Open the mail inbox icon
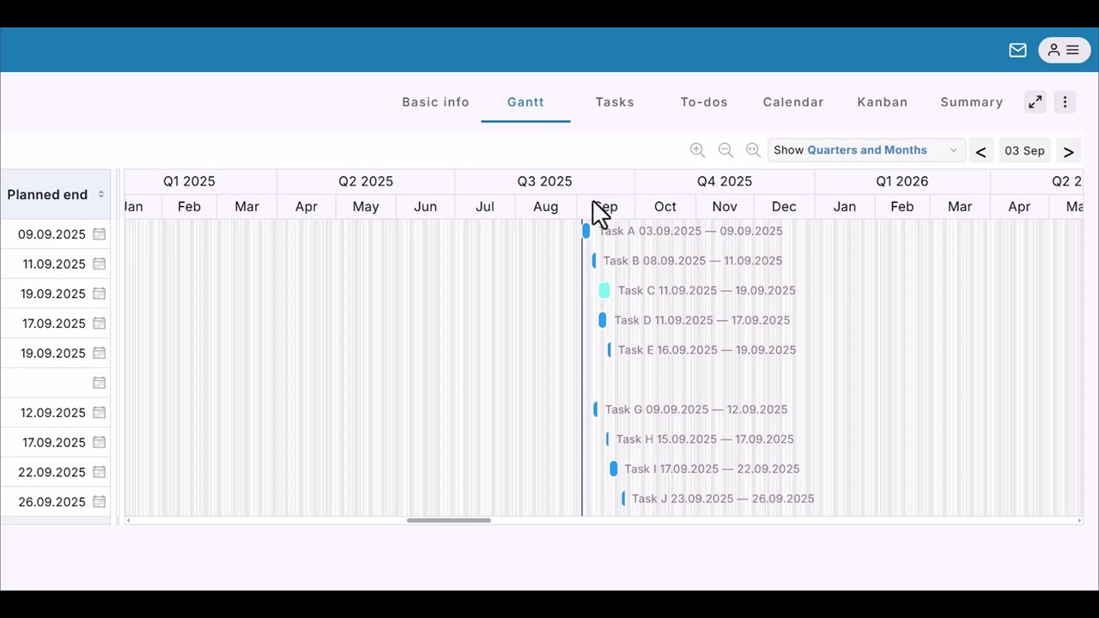The width and height of the screenshot is (1099, 618). (x=1017, y=51)
